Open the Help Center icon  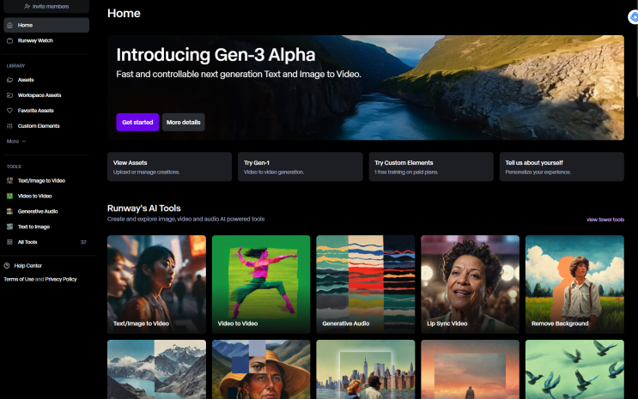click(x=7, y=266)
